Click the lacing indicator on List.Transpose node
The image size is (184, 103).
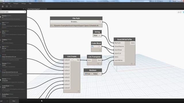(101, 64)
